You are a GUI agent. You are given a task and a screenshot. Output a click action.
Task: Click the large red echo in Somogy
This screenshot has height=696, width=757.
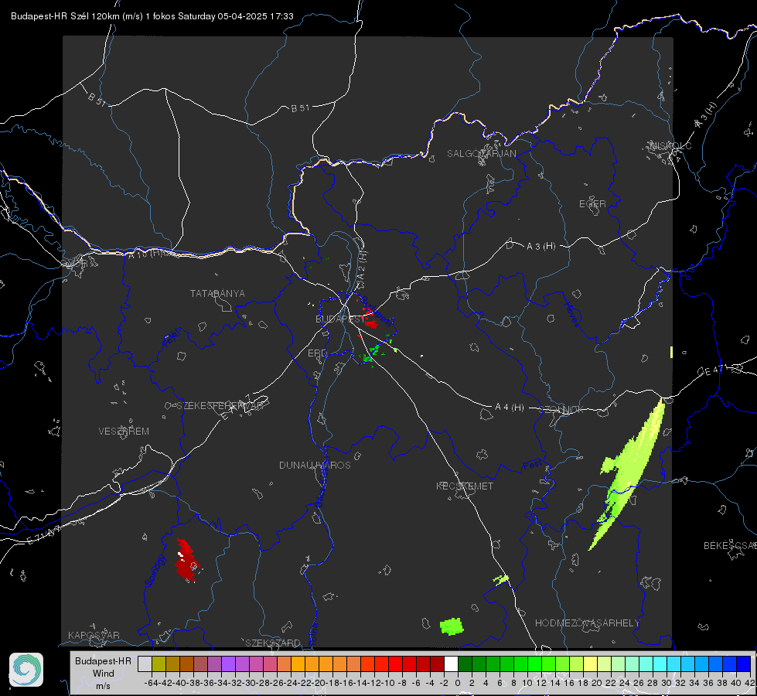(187, 561)
